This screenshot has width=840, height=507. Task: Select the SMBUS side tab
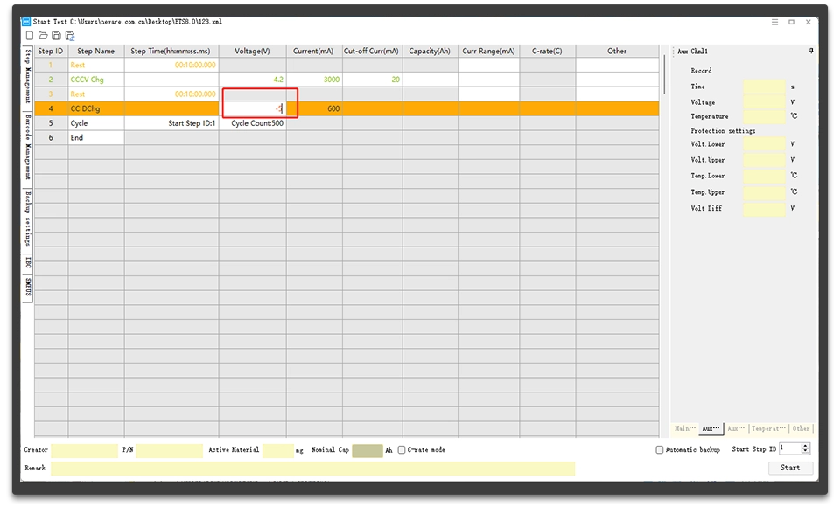point(28,288)
